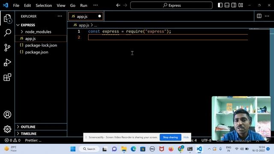This screenshot has height=154, width=274.
Task: Open the Search view in activity bar
Action: point(7,33)
